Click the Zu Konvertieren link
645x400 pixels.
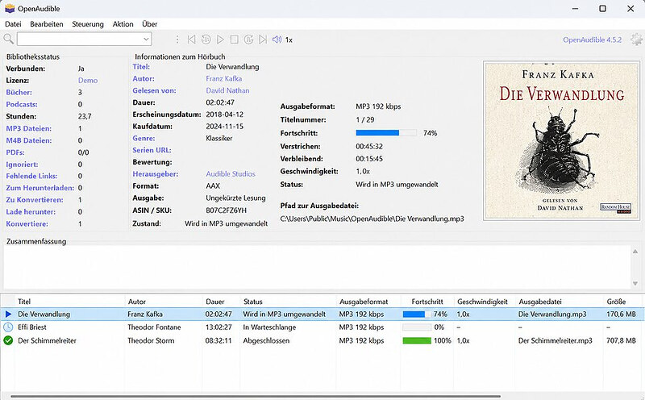pyautogui.click(x=35, y=199)
